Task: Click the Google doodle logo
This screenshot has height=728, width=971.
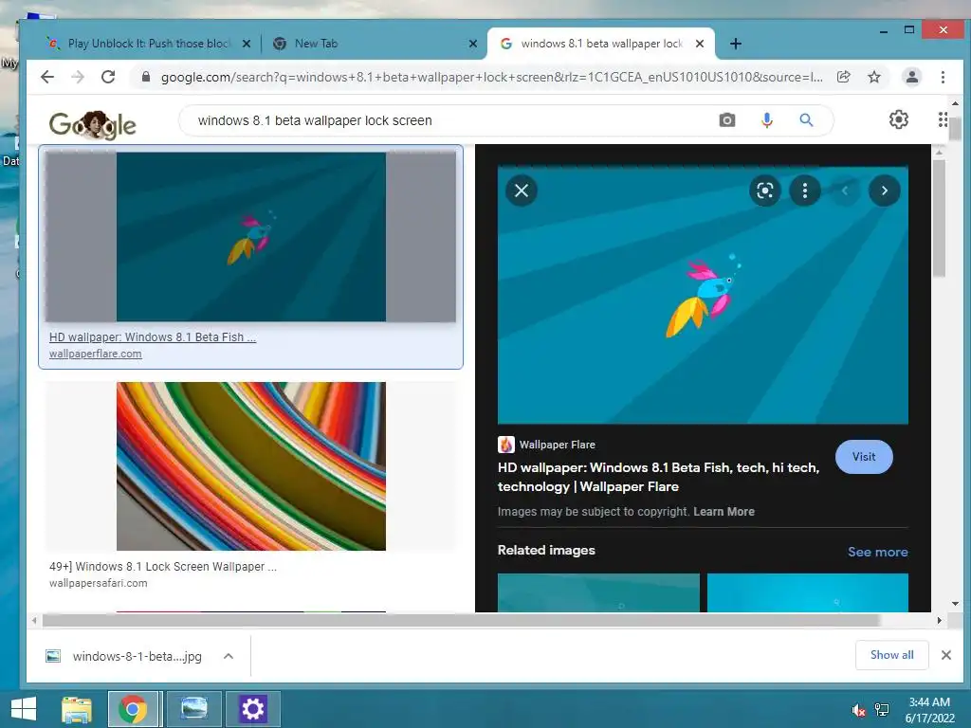Action: [92, 124]
